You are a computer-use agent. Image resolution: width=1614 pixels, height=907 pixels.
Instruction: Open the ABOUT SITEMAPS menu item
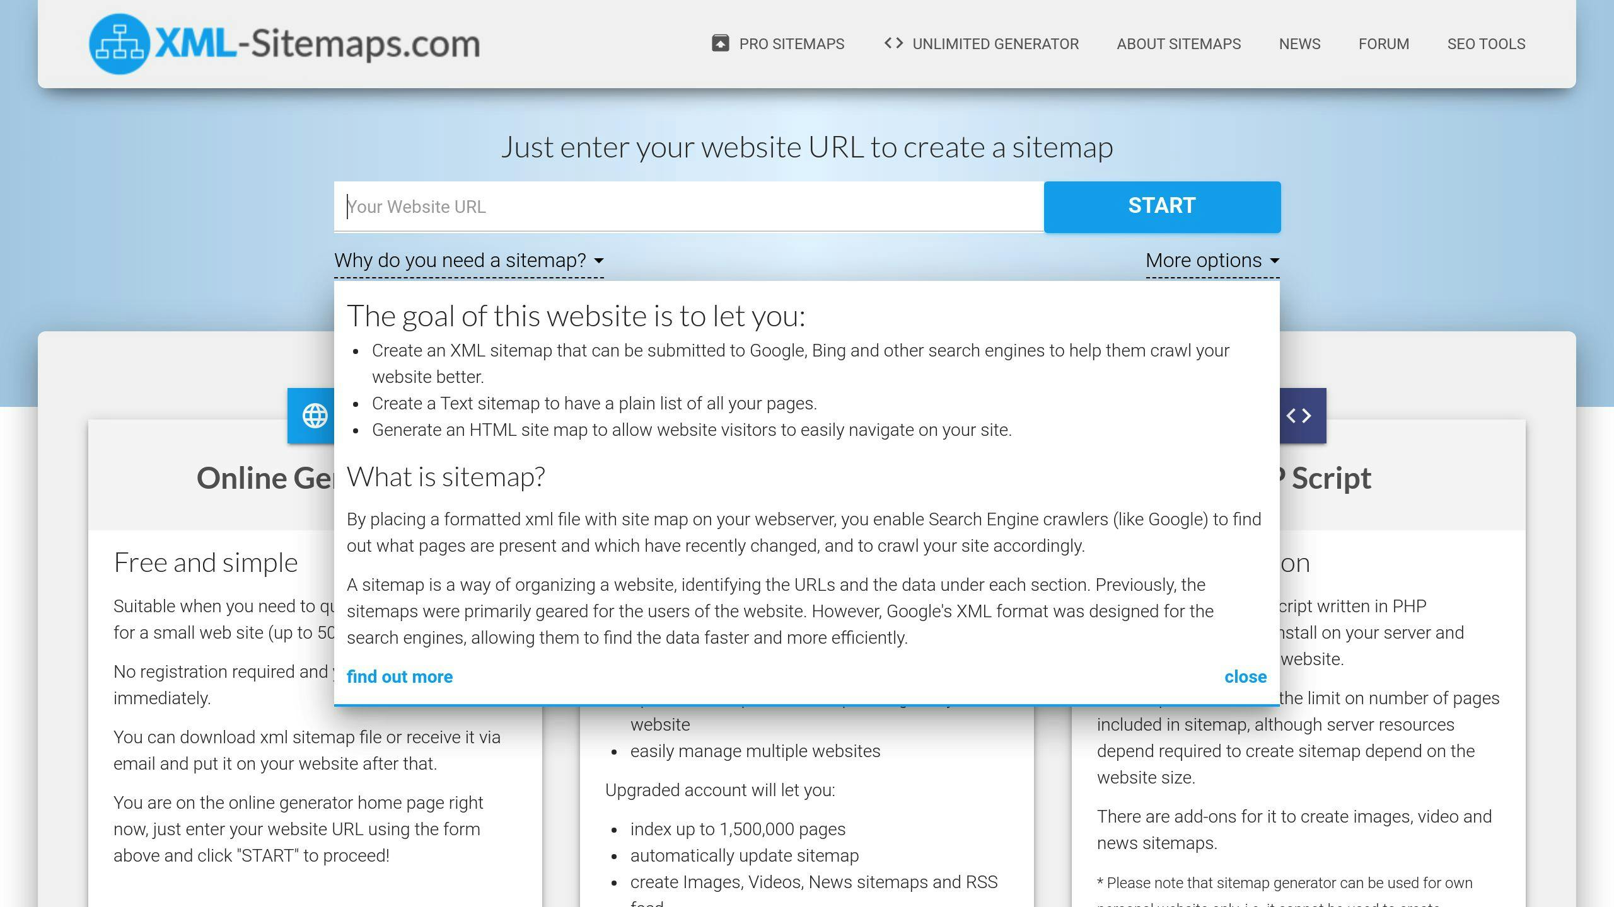[1178, 44]
